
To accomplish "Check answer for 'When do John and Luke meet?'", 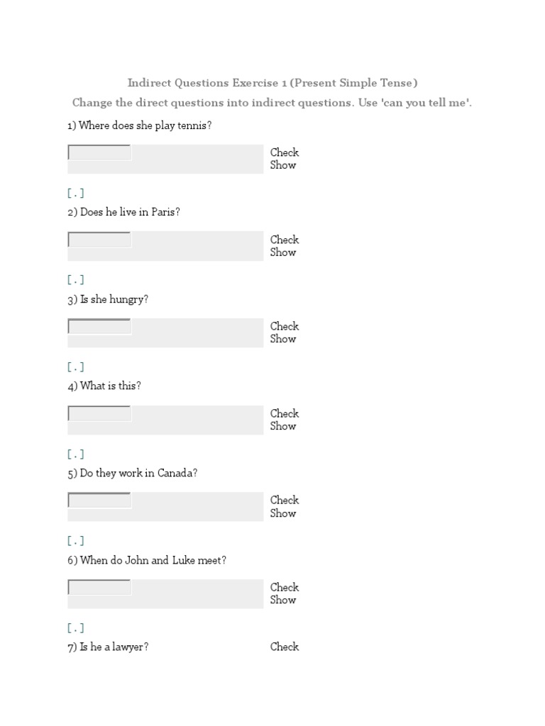I will pyautogui.click(x=285, y=587).
